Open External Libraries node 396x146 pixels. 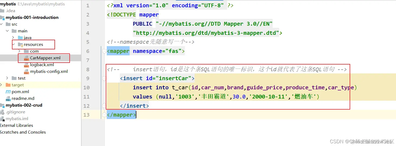click(17, 125)
